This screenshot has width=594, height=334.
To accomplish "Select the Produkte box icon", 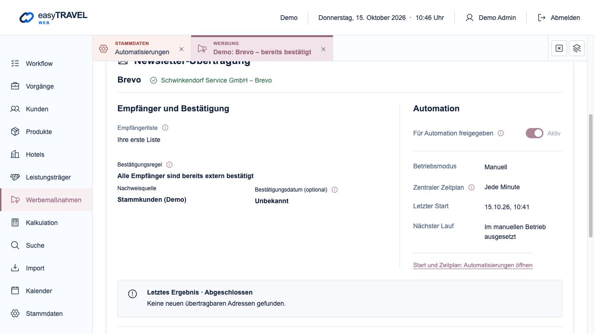I will point(15,132).
